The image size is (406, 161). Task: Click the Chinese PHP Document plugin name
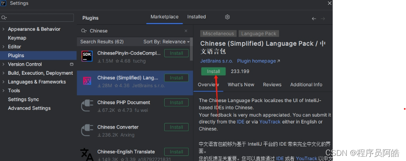pyautogui.click(x=124, y=102)
